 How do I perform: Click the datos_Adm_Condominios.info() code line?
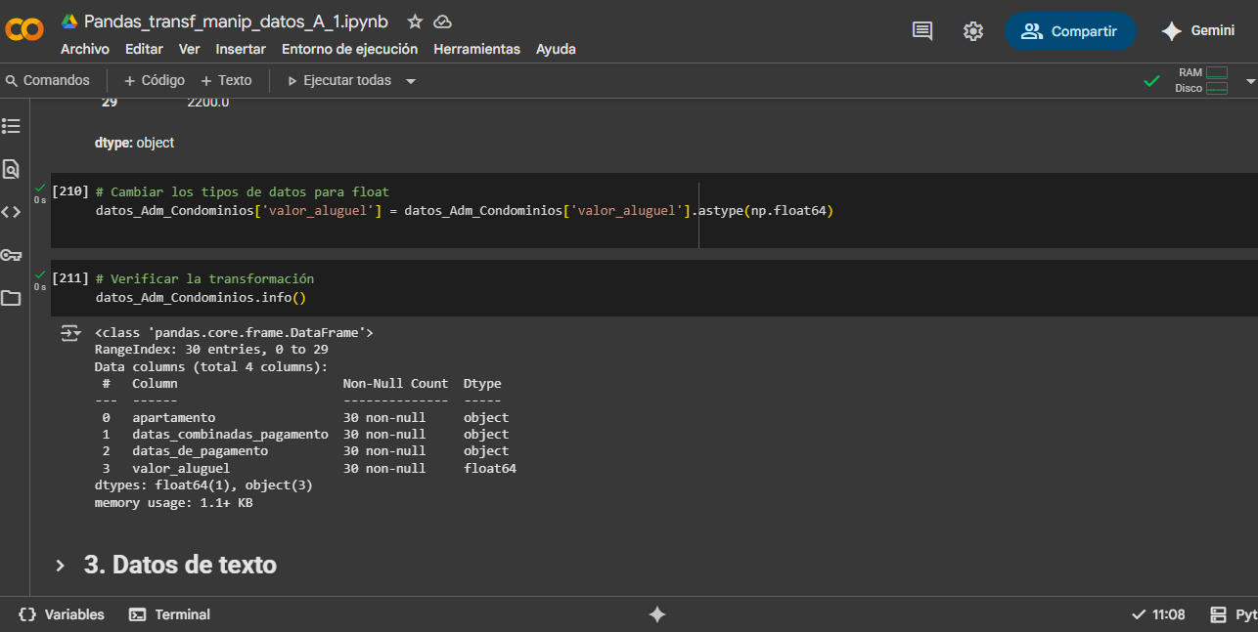coord(201,297)
